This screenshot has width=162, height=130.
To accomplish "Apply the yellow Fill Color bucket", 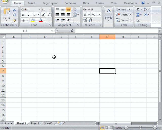I will point(33,20).
